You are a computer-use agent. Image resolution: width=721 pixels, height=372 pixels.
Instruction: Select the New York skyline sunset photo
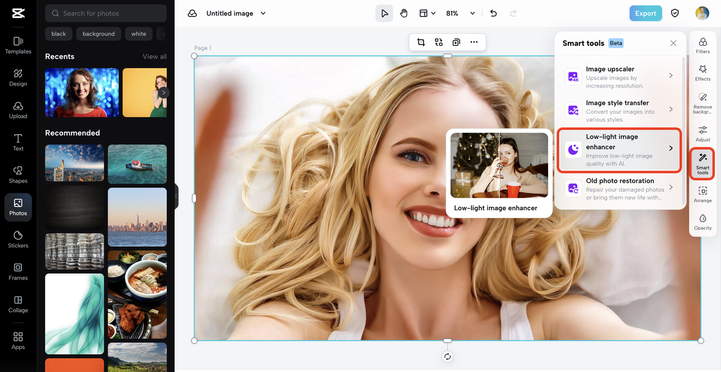137,217
